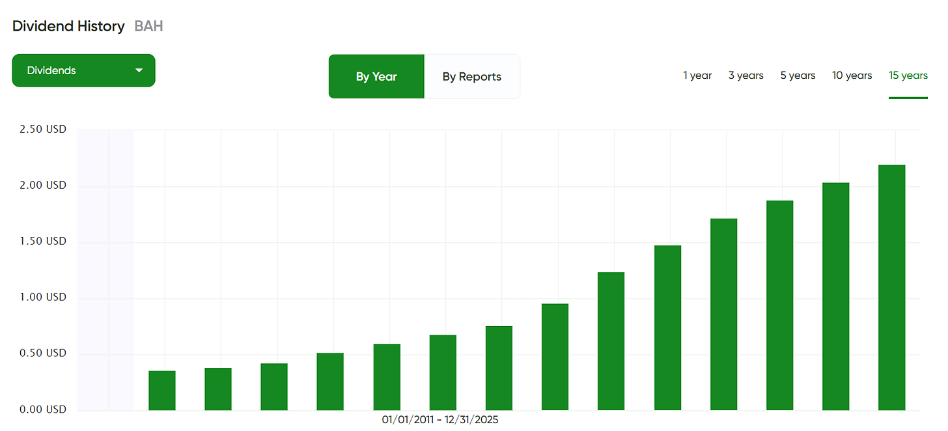Select the 3 years range

(x=746, y=76)
